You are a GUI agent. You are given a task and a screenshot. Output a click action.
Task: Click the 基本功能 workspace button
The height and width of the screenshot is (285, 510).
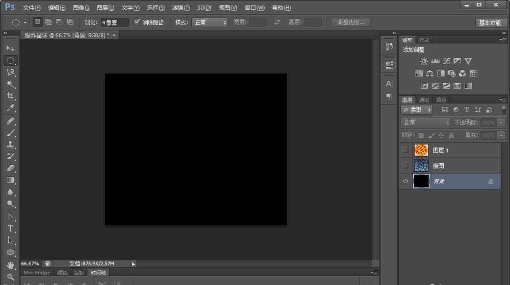(490, 22)
